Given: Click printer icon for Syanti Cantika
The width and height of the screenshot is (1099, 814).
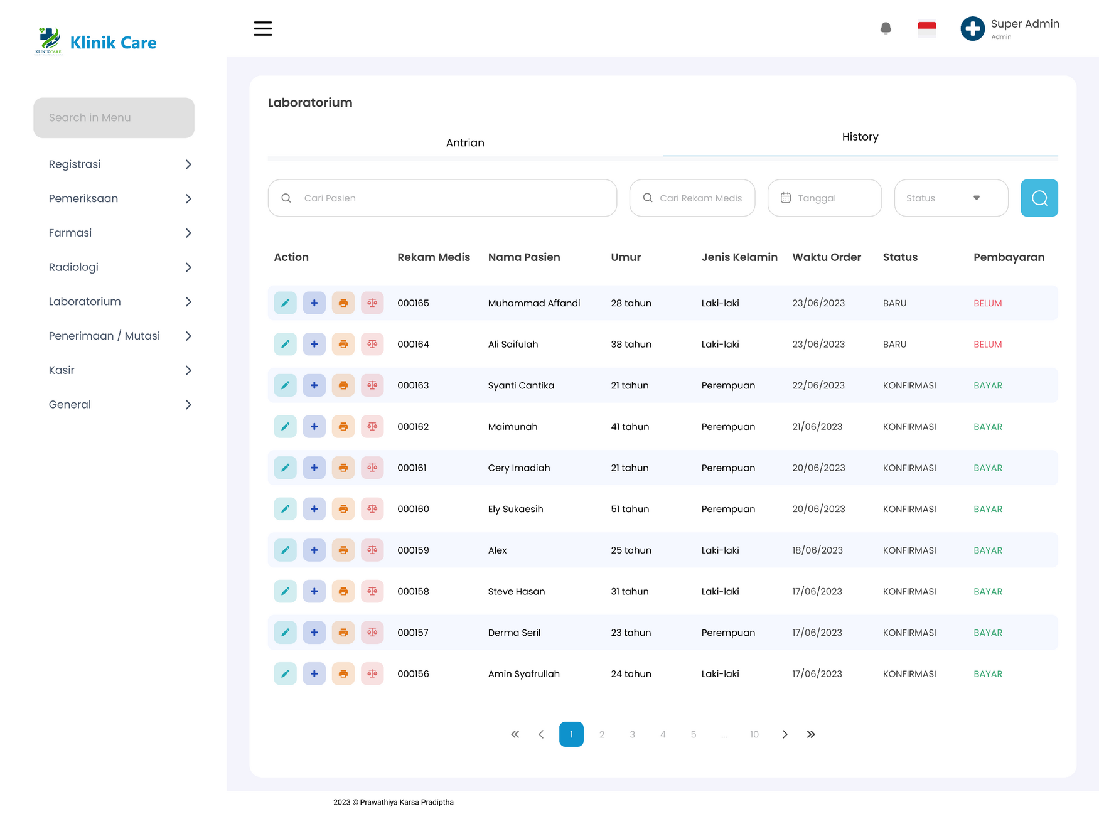Looking at the screenshot, I should (x=343, y=385).
